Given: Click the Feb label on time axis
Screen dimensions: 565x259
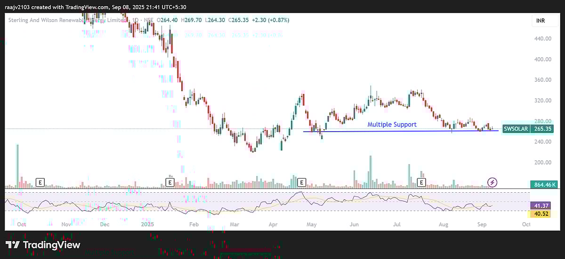Looking at the screenshot, I should coord(194,225).
